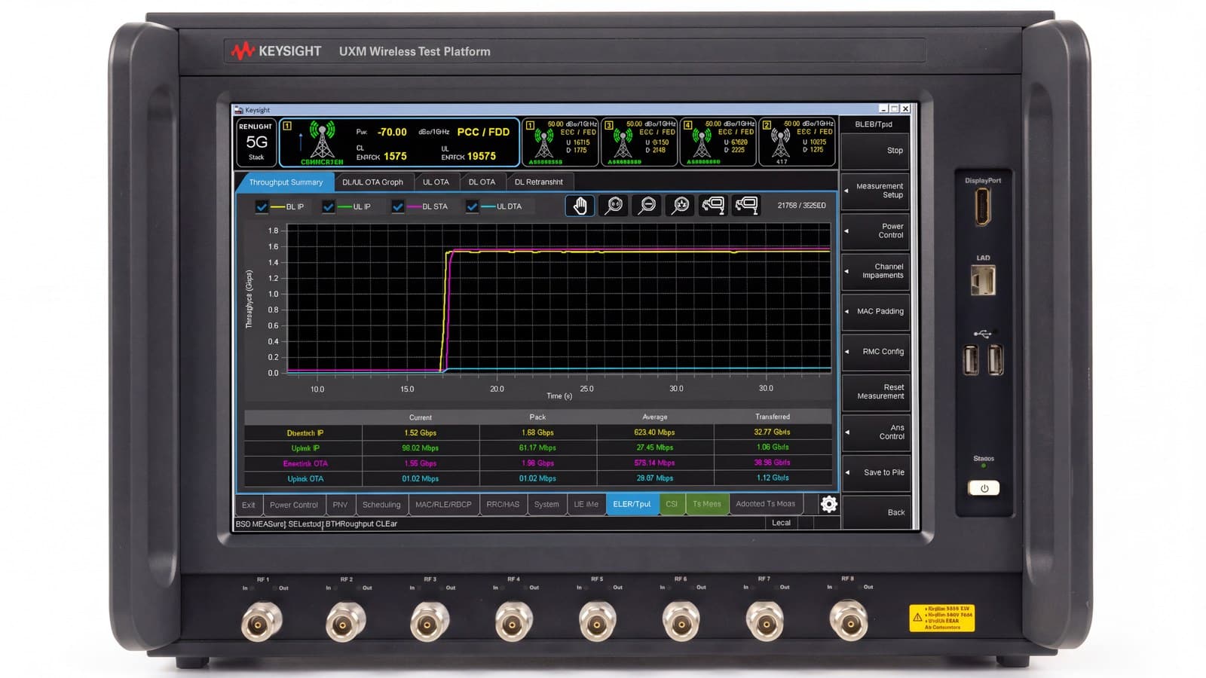Screen dimensions: 1206x678
Task: Push the hardware power button
Action: coord(984,488)
